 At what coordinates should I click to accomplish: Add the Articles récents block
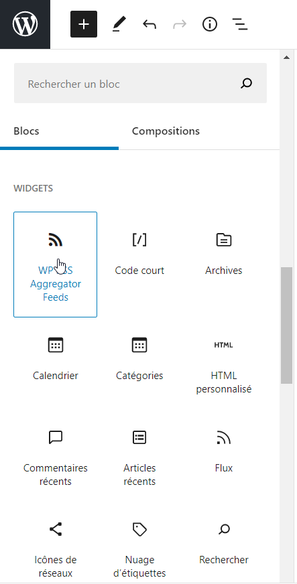click(x=139, y=458)
